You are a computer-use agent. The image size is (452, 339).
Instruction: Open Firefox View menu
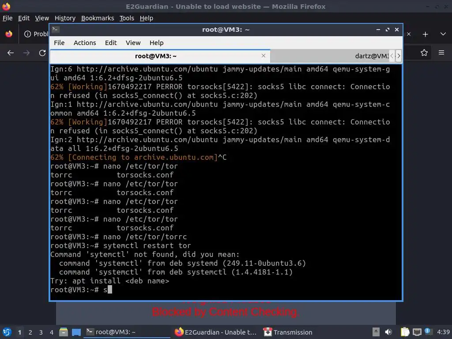[42, 18]
